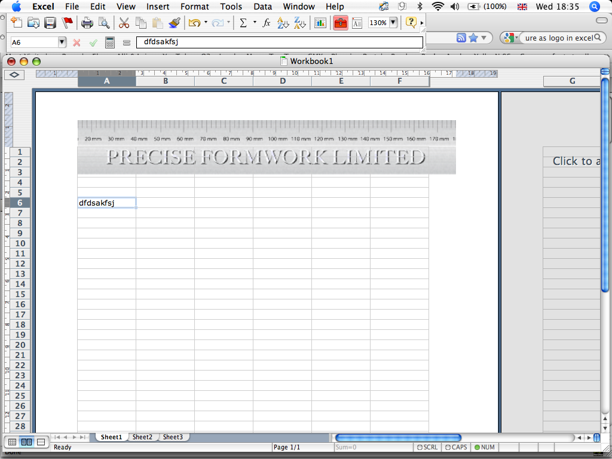Image resolution: width=612 pixels, height=459 pixels.
Task: Cancel cell entry with the red X
Action: coord(76,42)
